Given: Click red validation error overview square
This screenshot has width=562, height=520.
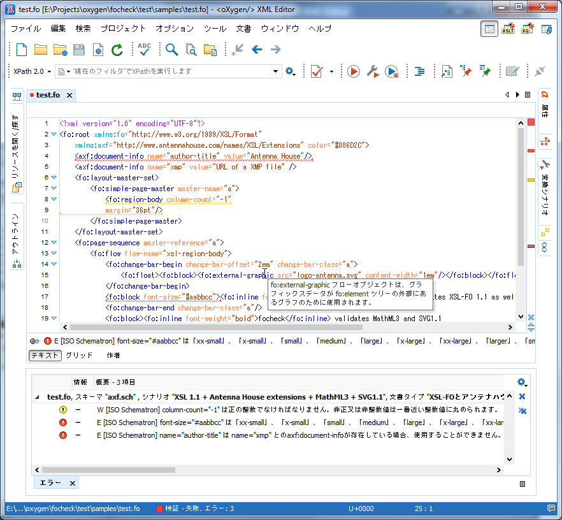Looking at the screenshot, I should [x=531, y=122].
